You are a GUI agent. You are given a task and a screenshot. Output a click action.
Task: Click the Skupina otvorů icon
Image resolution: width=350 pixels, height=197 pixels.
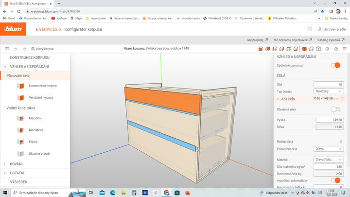20,153
